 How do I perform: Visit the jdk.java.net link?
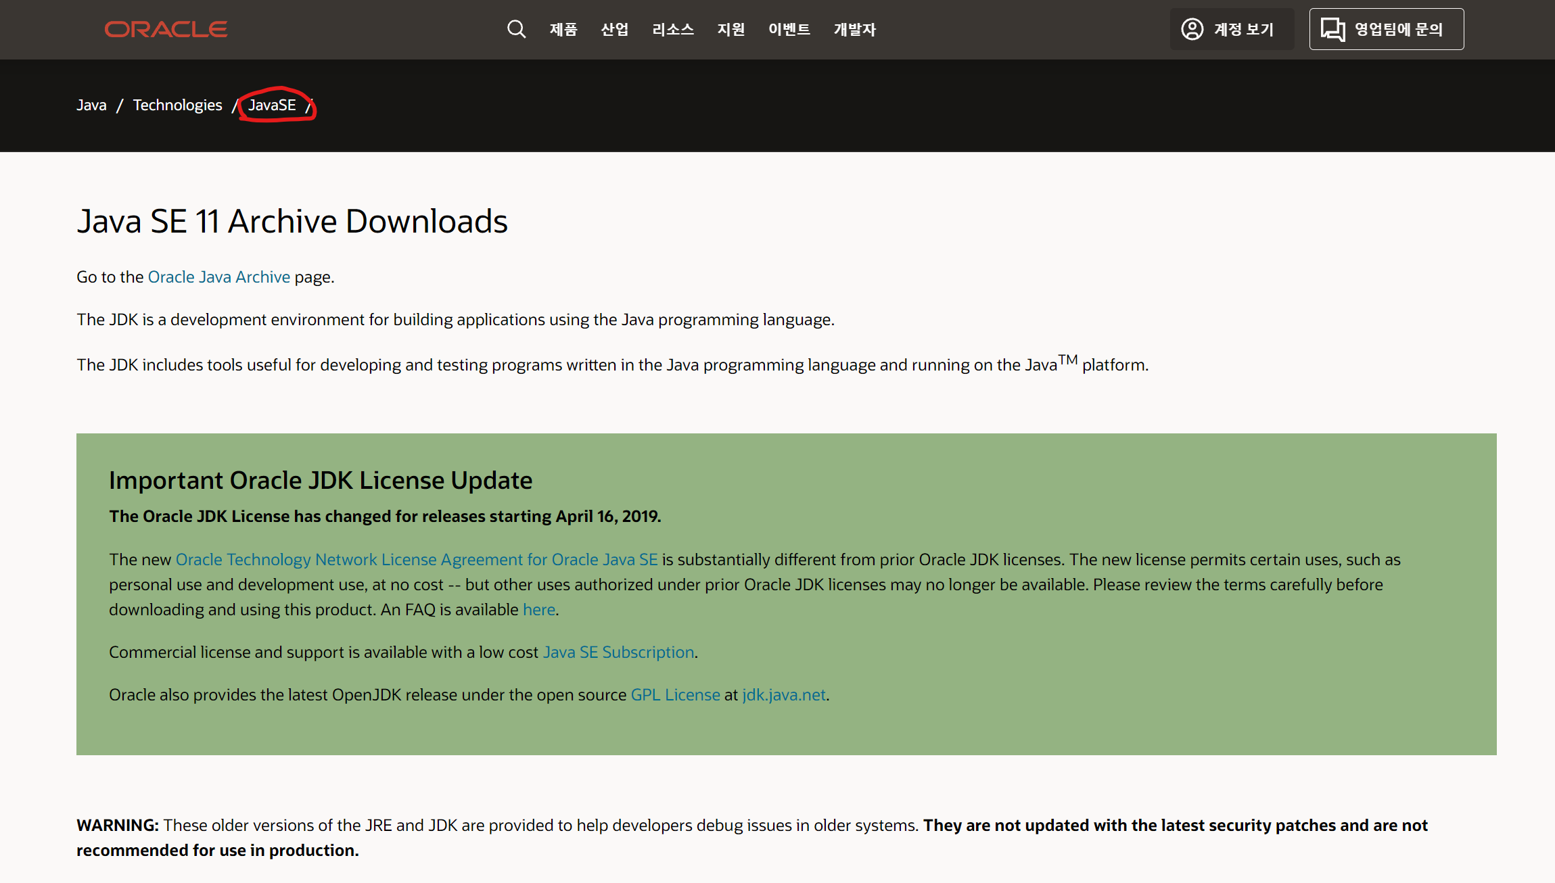point(783,695)
